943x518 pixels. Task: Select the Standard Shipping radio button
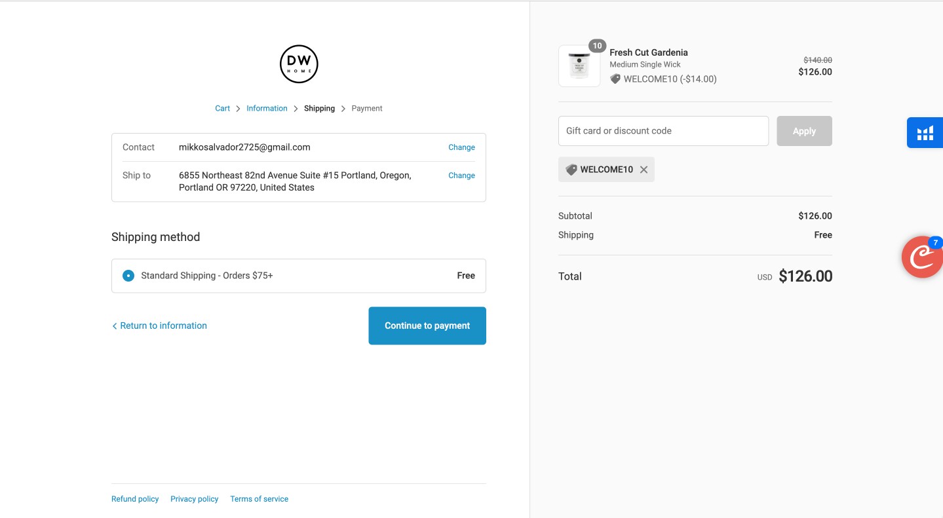tap(128, 276)
